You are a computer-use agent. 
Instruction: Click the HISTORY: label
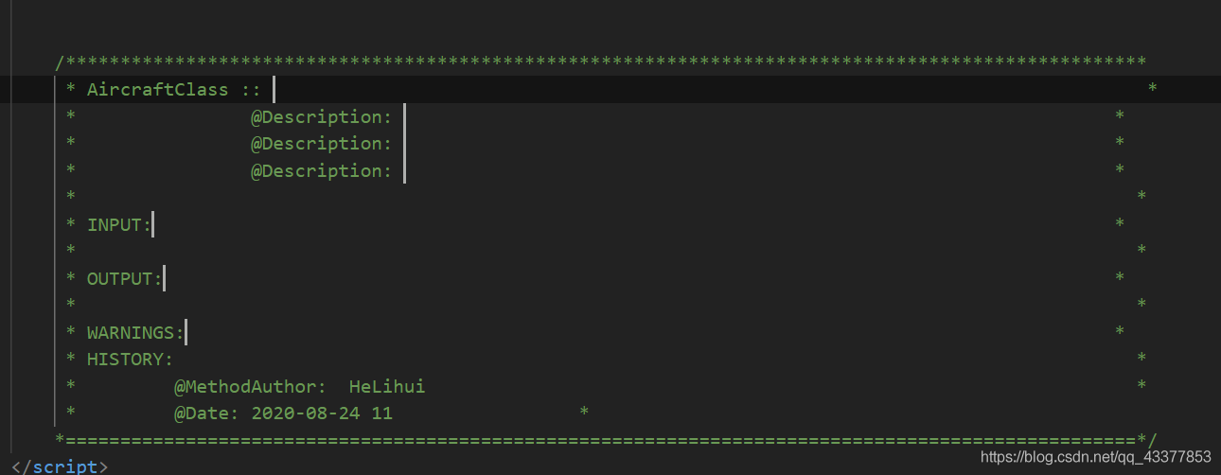(130, 360)
